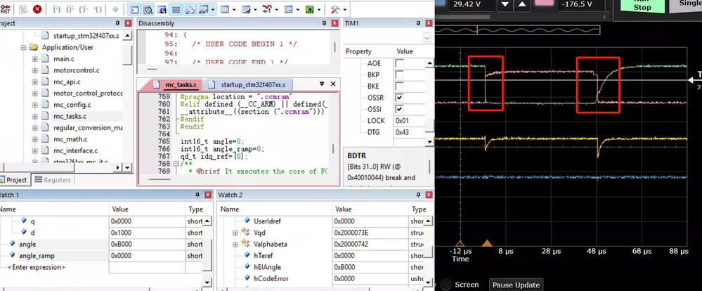Switch to the Registers tab
The image size is (702, 291).
click(x=52, y=180)
